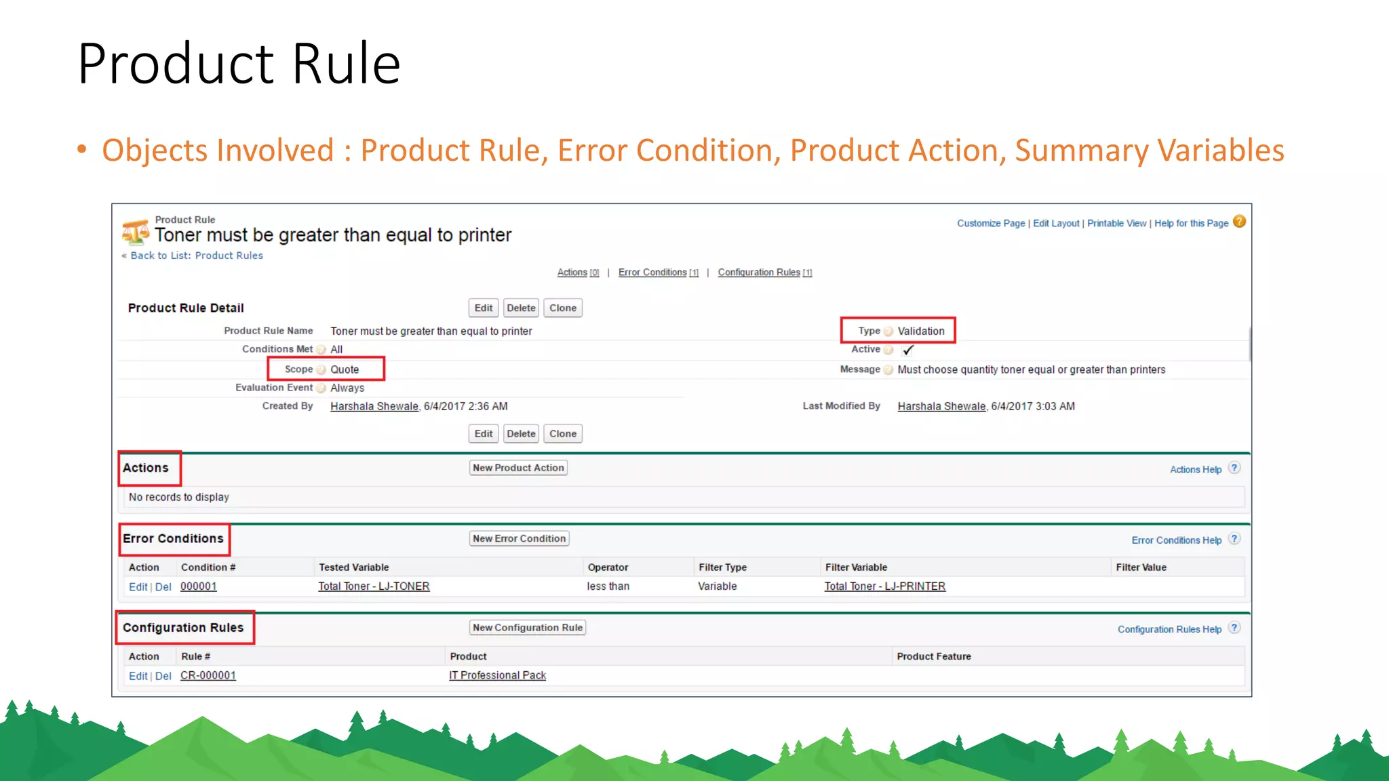Click the info bubble beside Type
Screen dimensions: 1389x781
point(888,331)
